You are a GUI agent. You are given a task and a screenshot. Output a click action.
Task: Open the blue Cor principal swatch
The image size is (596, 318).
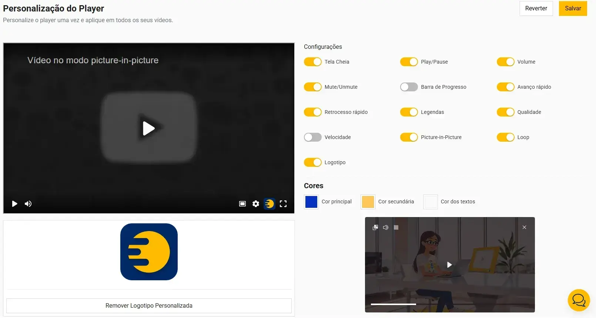(311, 202)
